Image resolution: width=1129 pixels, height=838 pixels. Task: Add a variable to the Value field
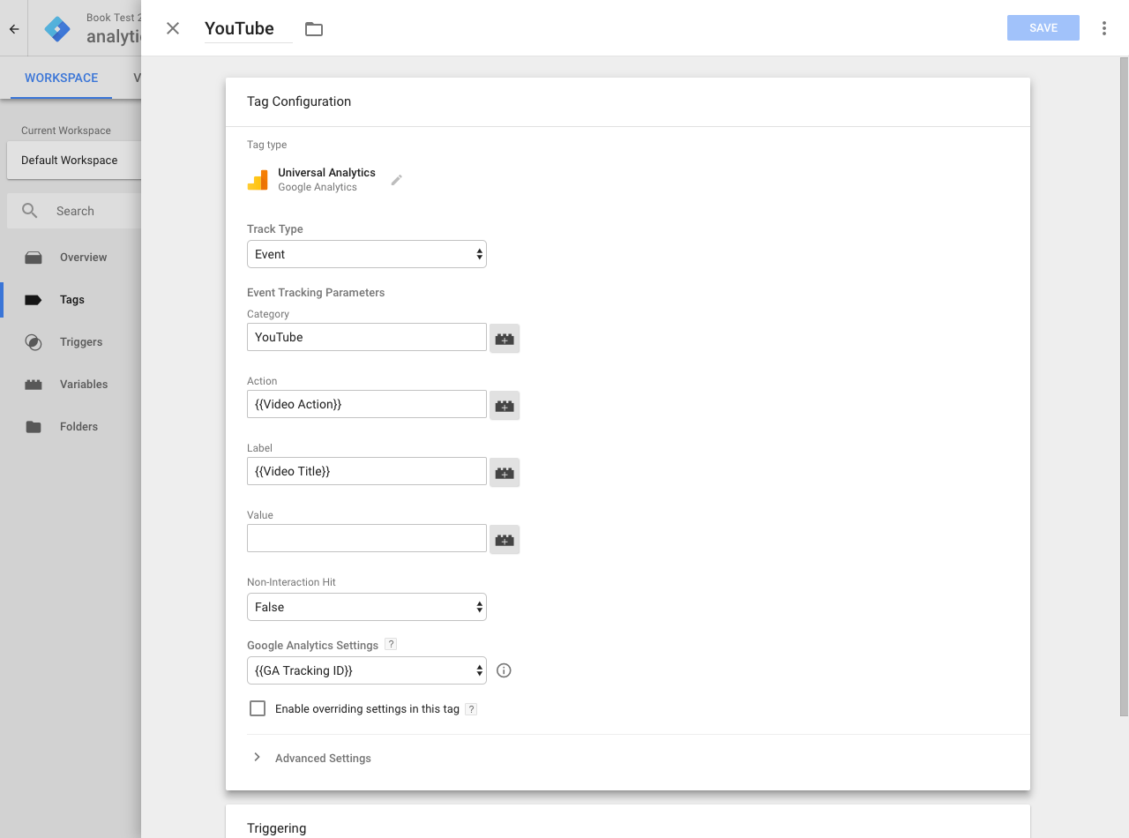(x=505, y=539)
